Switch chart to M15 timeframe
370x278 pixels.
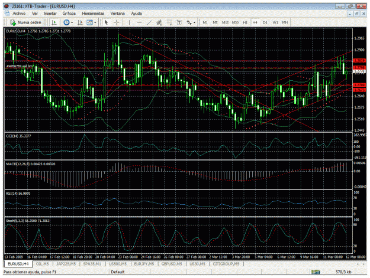pos(225,22)
